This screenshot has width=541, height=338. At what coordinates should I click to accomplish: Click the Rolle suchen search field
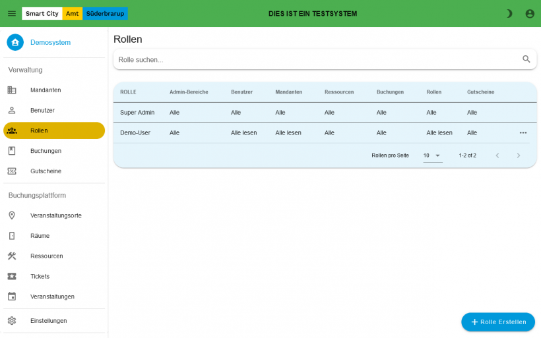(x=317, y=59)
